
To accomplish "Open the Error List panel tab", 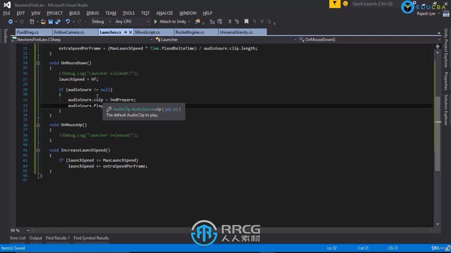I will pyautogui.click(x=18, y=238).
